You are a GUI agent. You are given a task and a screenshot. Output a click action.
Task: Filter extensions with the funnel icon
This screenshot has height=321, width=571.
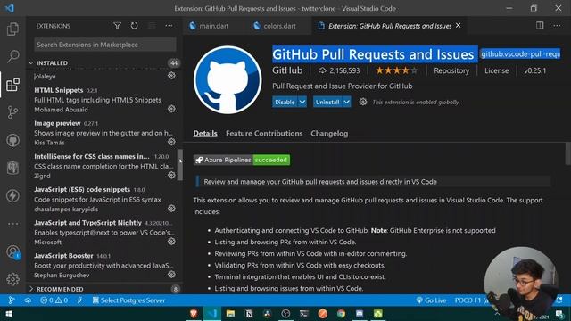click(117, 26)
